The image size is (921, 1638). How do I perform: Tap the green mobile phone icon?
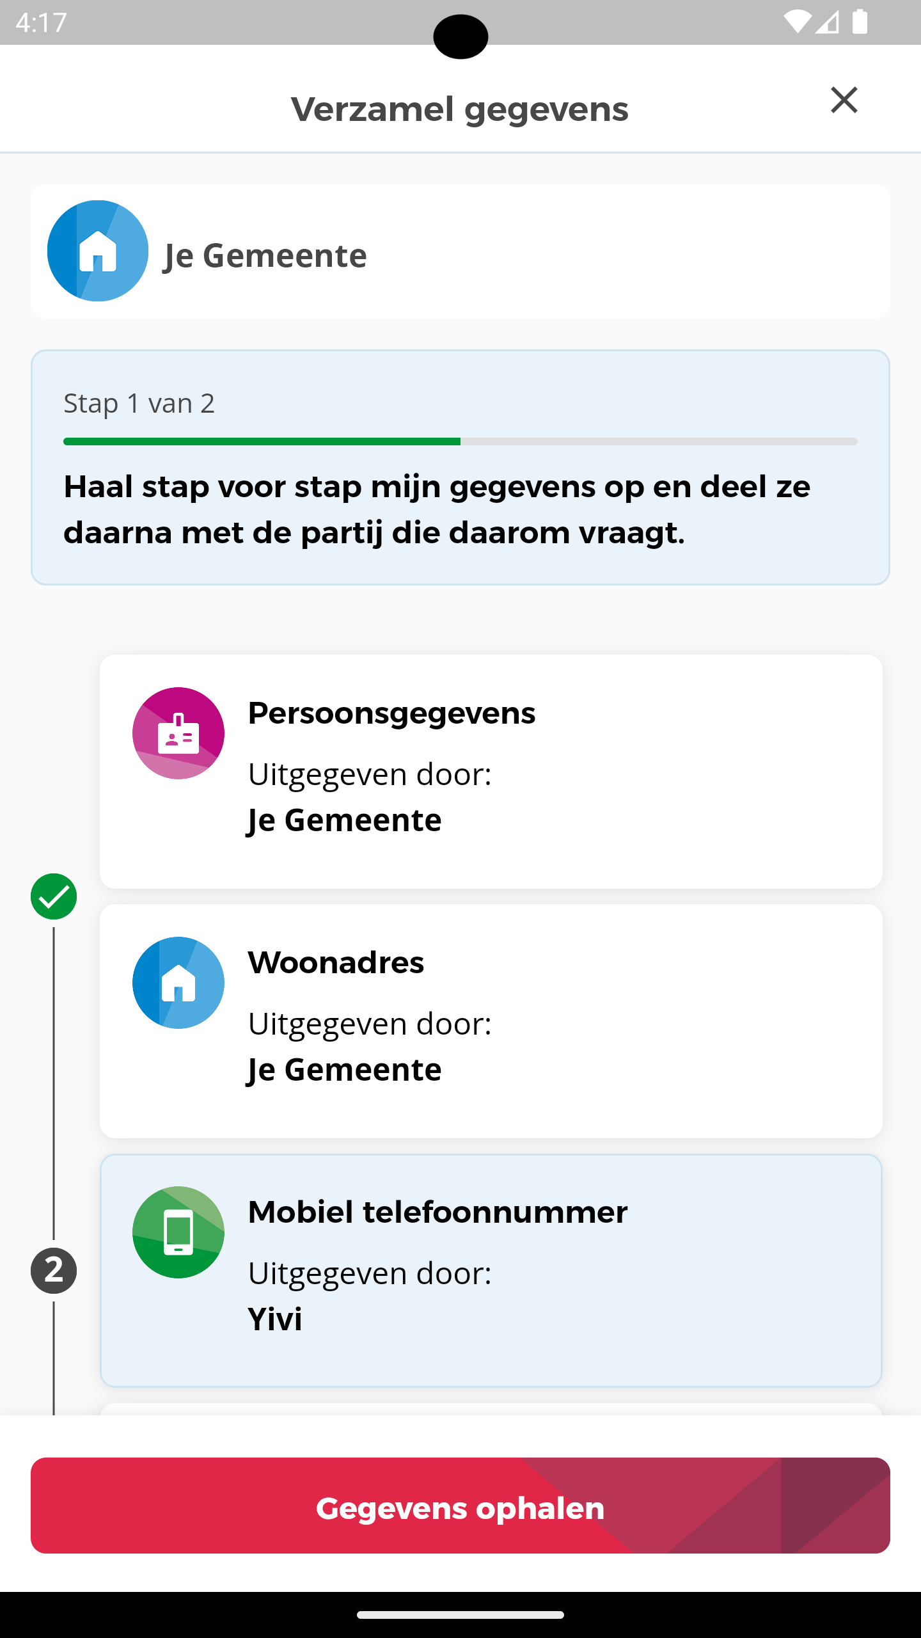point(178,1232)
